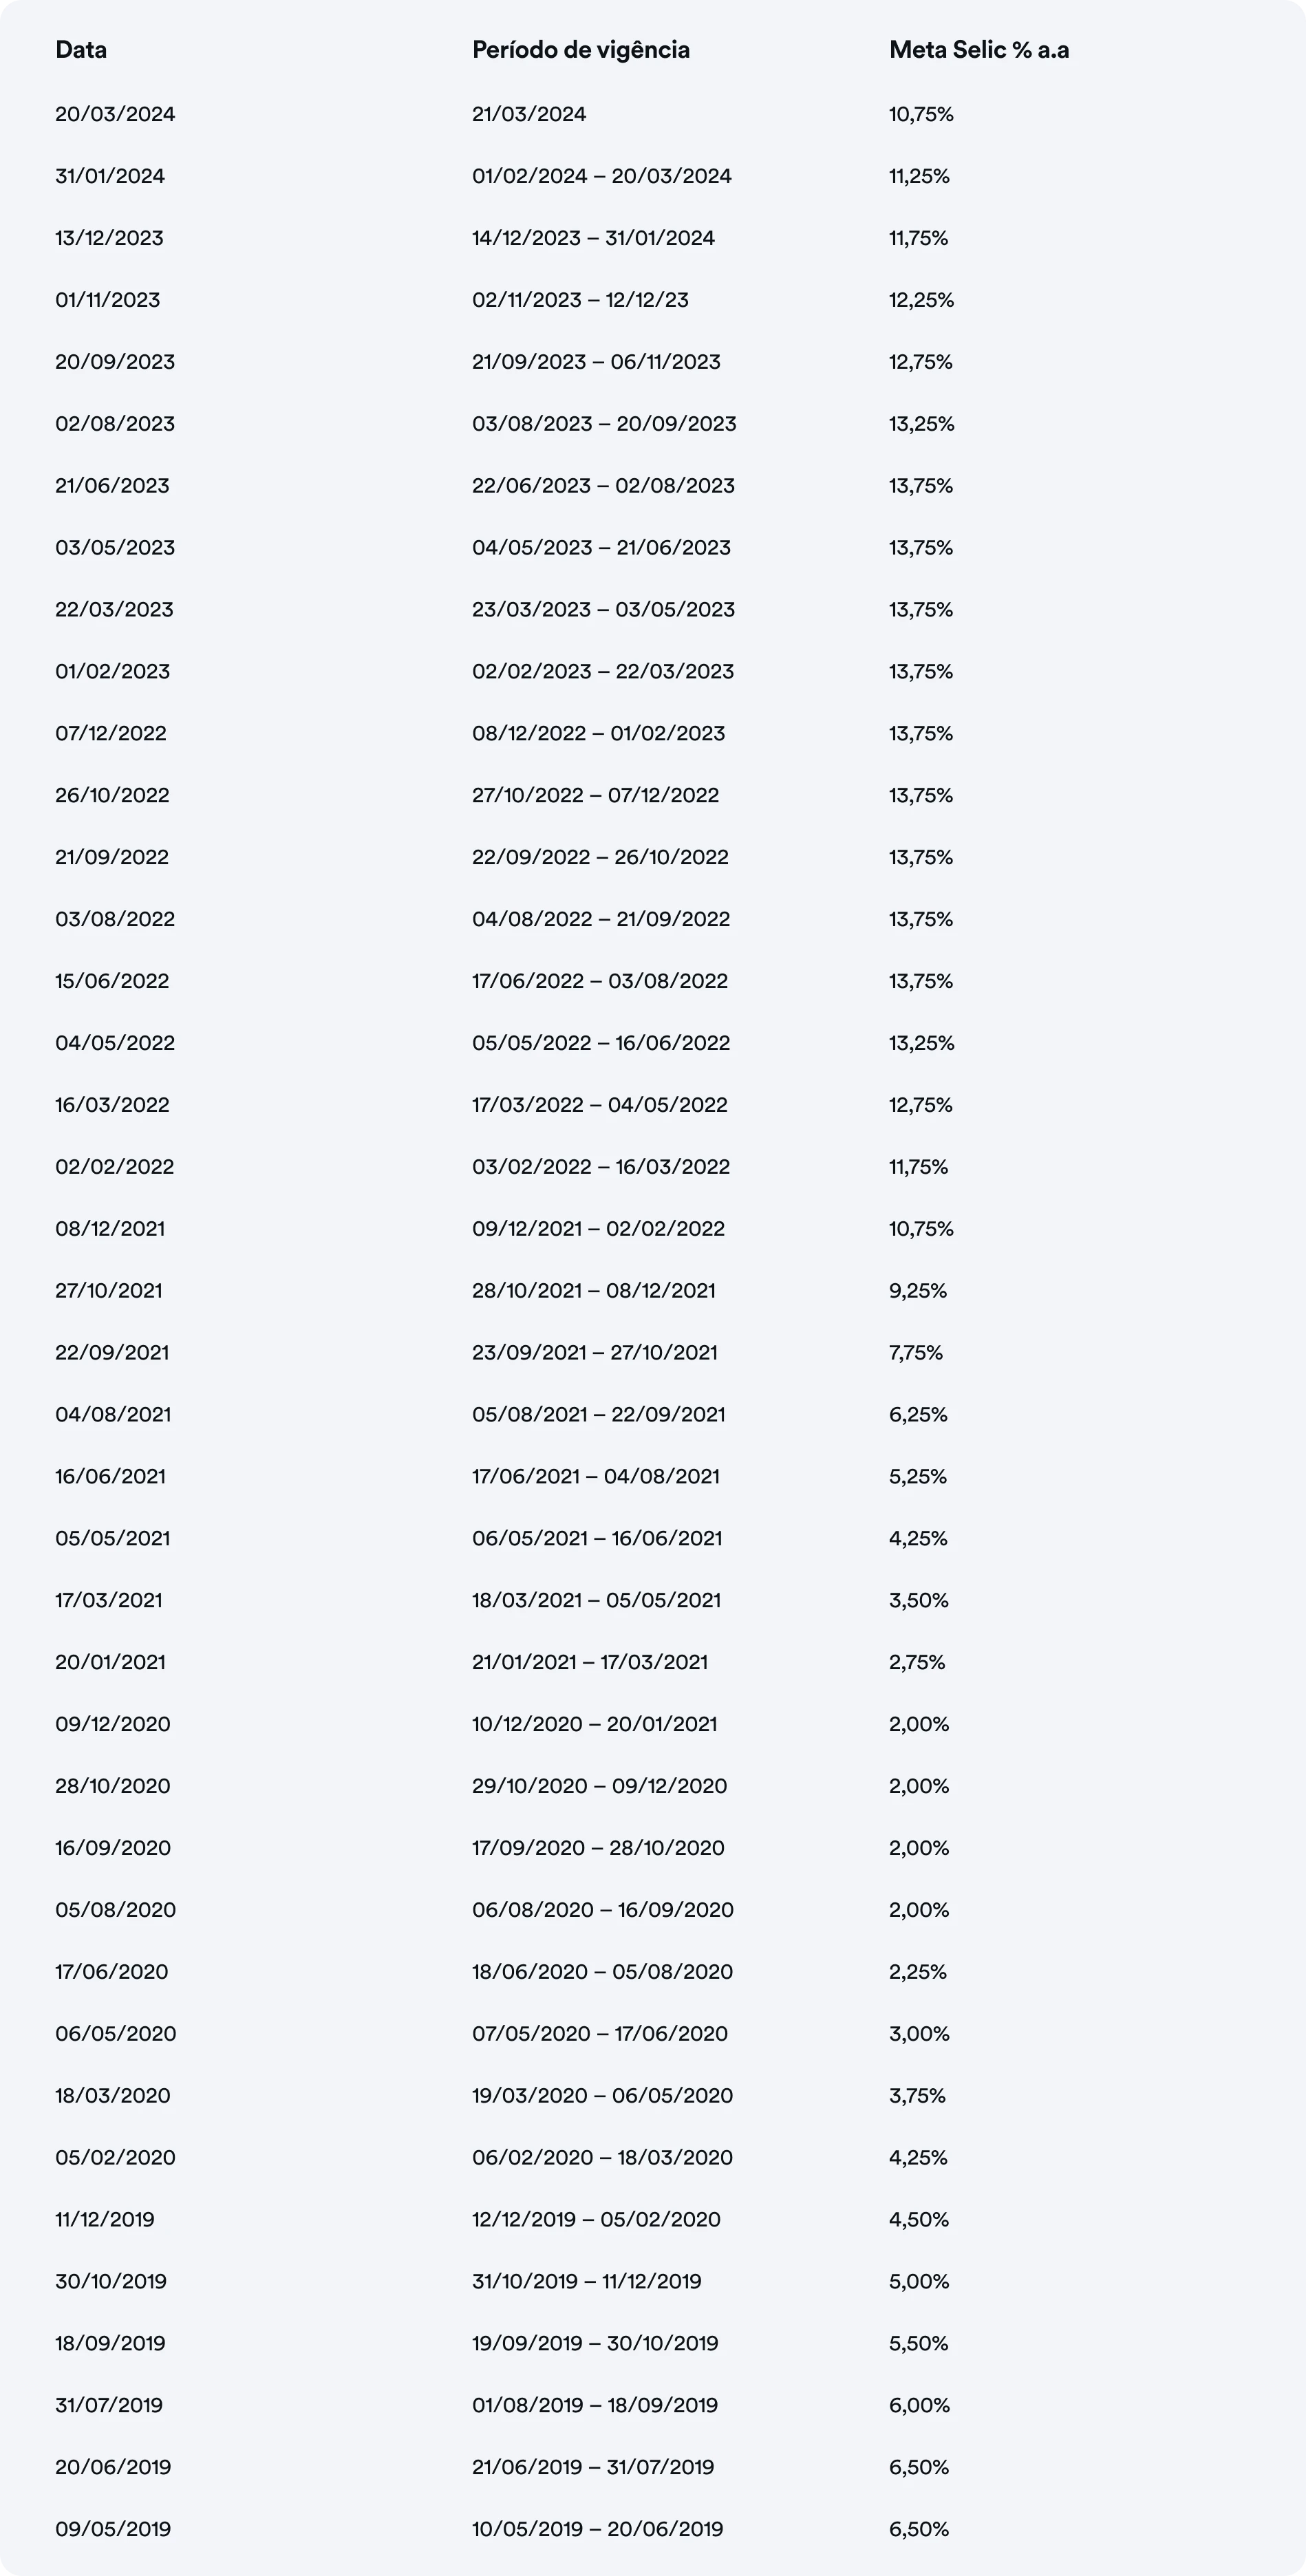
Task: Click the period 10/05/2019 – 20/06/2019
Action: pos(598,2529)
